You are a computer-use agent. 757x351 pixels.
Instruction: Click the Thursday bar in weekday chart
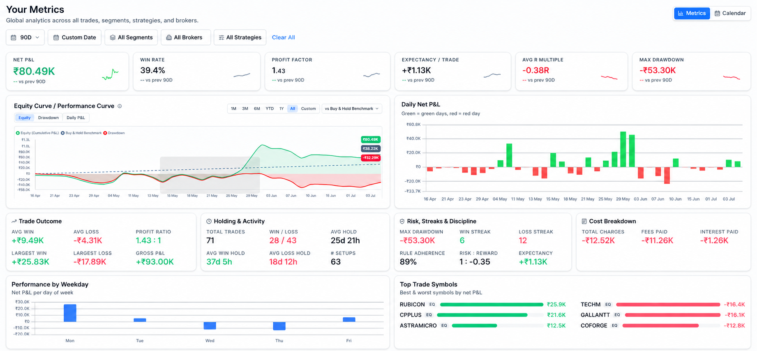click(279, 326)
